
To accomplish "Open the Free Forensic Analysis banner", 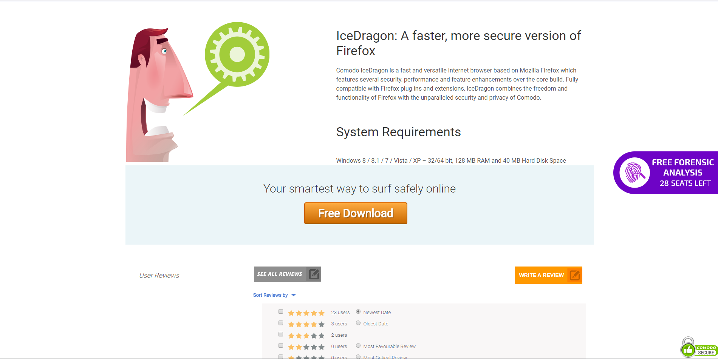I will coord(666,173).
